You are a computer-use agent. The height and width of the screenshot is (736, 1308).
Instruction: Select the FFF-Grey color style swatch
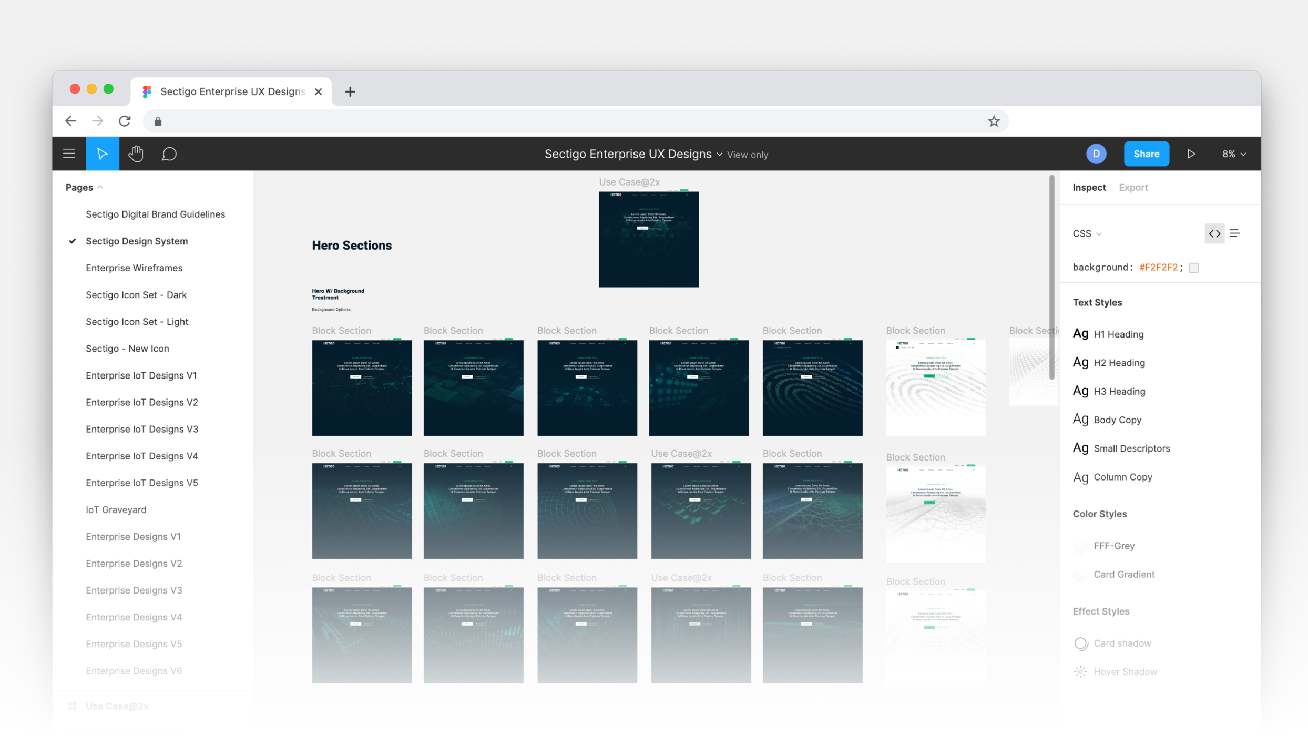(1080, 546)
